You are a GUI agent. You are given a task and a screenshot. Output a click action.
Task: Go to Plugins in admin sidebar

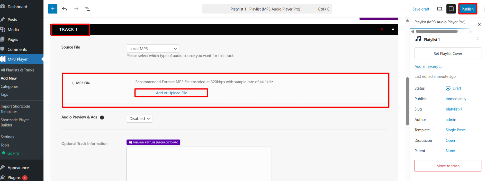pos(14,177)
